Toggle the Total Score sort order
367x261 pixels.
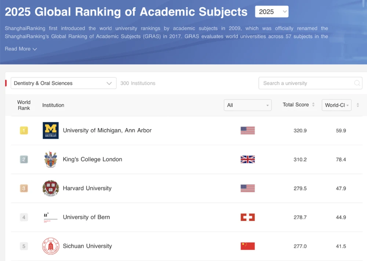click(312, 105)
